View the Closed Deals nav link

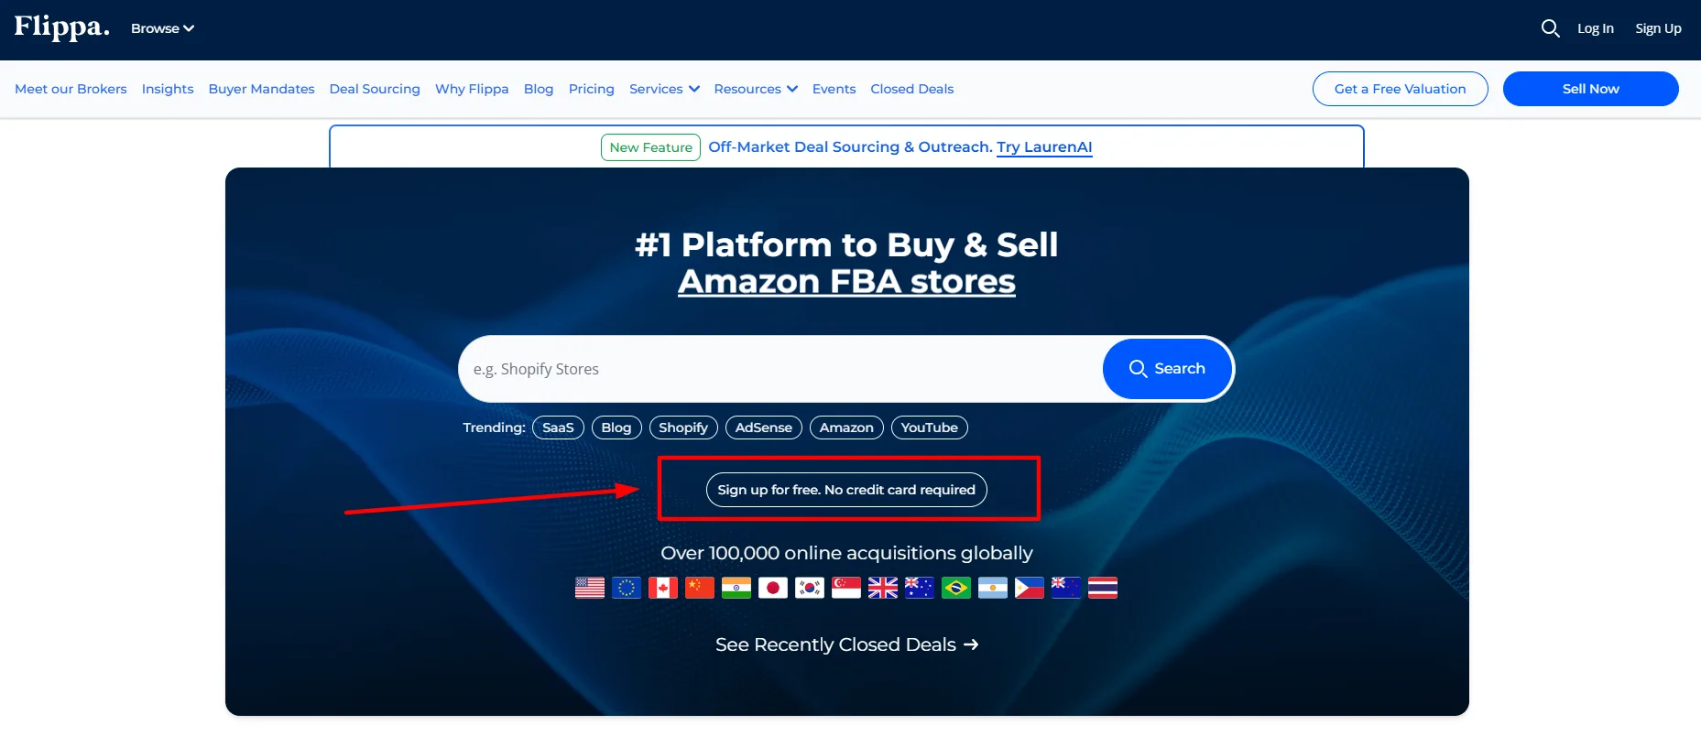911,89
